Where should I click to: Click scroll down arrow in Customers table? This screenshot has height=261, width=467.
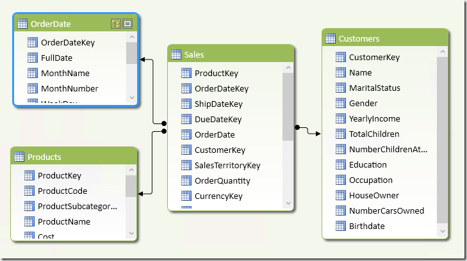pos(443,231)
